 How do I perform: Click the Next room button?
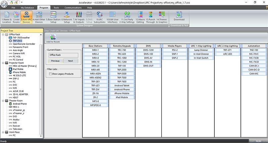point(70,61)
